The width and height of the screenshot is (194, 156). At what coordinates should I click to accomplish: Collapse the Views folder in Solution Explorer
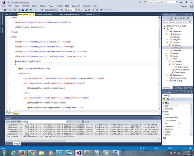coord(167,58)
